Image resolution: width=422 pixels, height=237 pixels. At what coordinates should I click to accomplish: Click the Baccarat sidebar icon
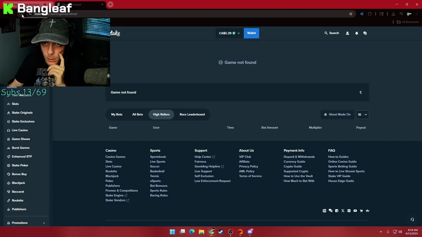(x=9, y=192)
